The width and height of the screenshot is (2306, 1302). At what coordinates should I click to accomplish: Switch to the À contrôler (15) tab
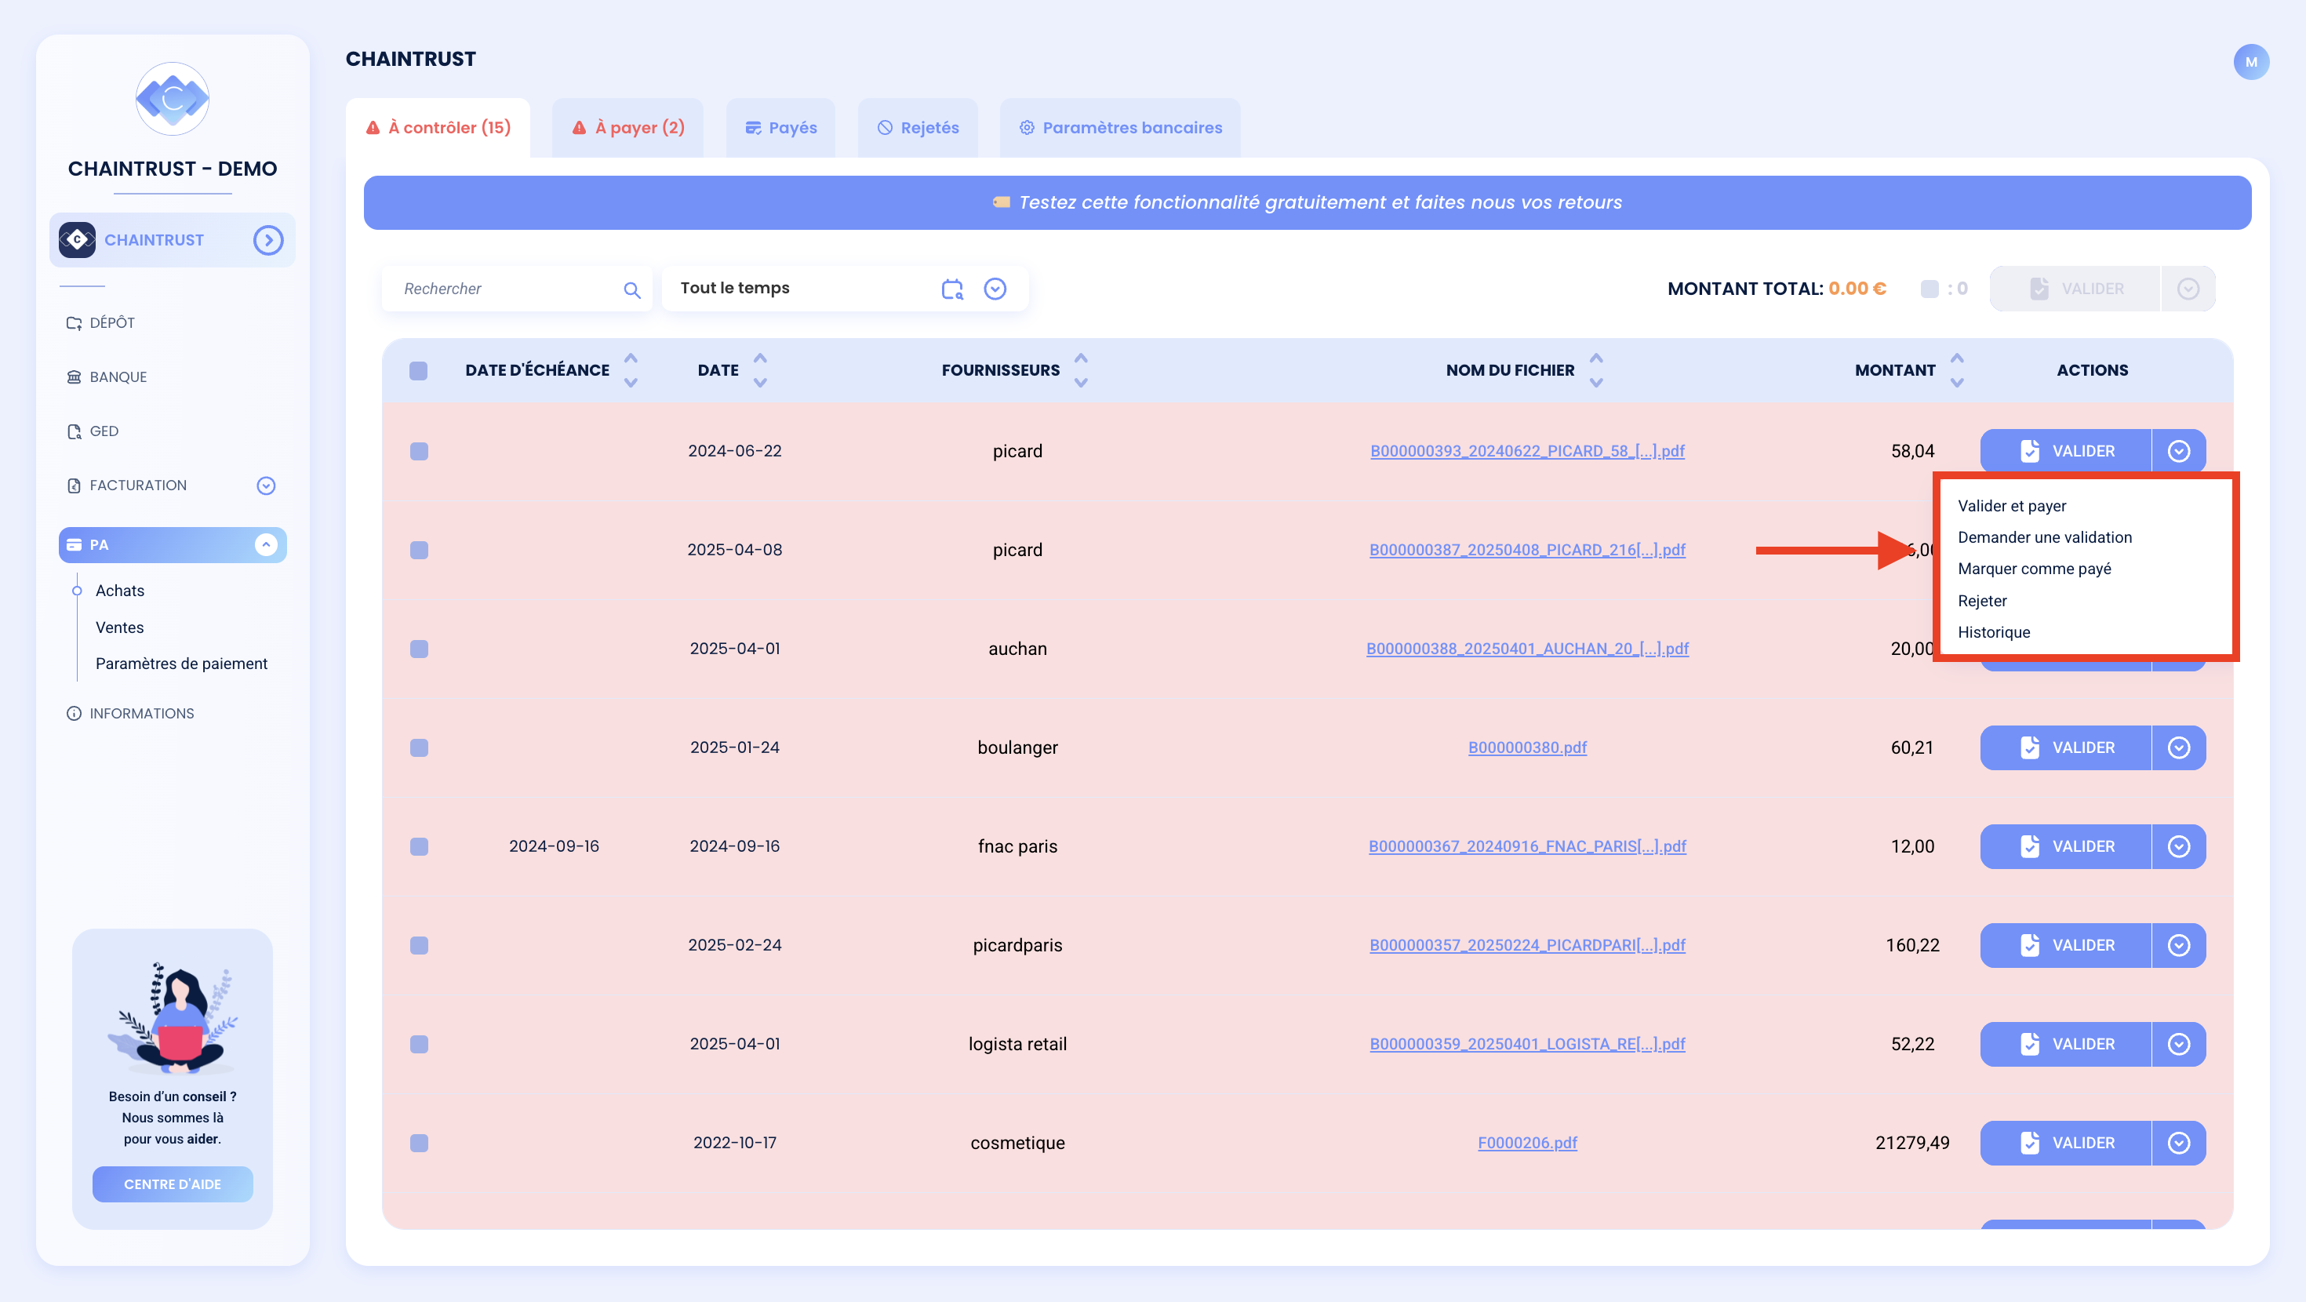point(438,128)
